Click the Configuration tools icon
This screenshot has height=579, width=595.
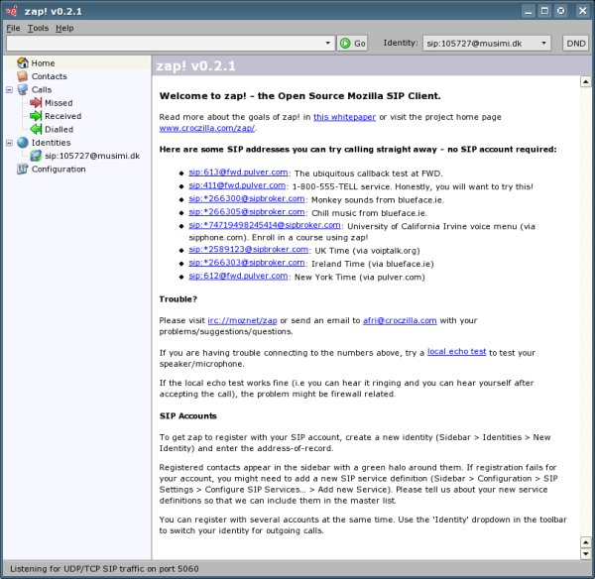pos(23,169)
